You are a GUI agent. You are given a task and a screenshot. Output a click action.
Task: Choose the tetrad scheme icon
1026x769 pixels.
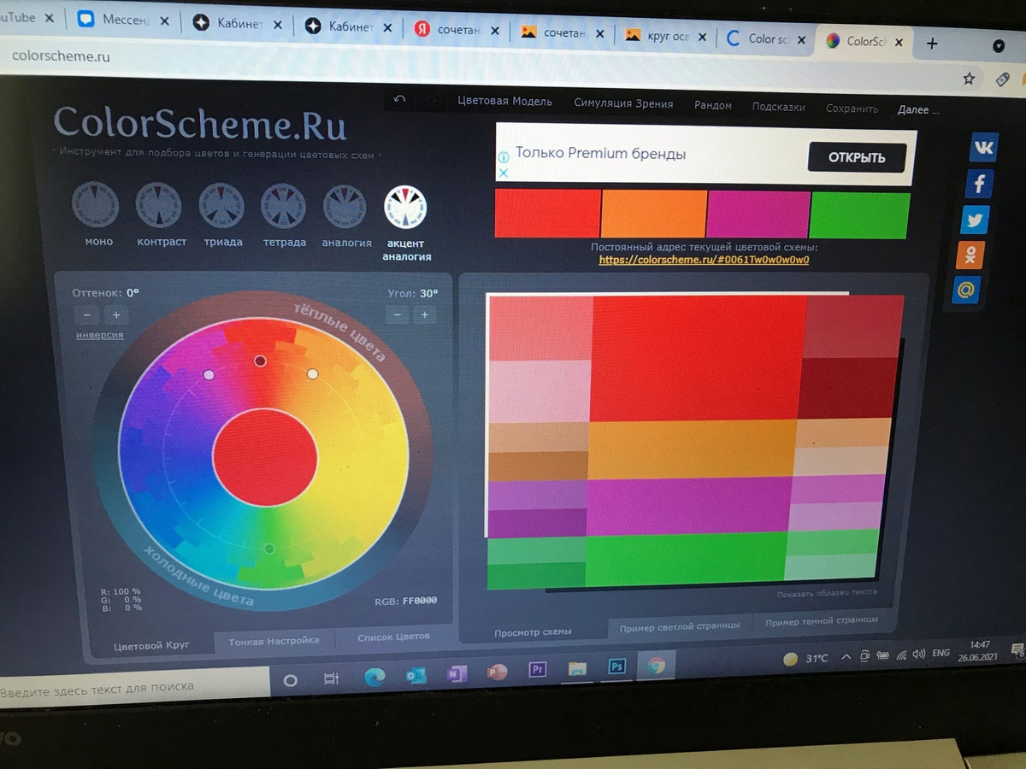[284, 207]
